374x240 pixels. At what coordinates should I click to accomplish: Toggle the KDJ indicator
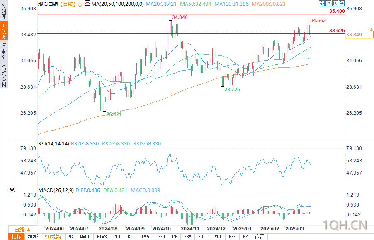point(131,237)
